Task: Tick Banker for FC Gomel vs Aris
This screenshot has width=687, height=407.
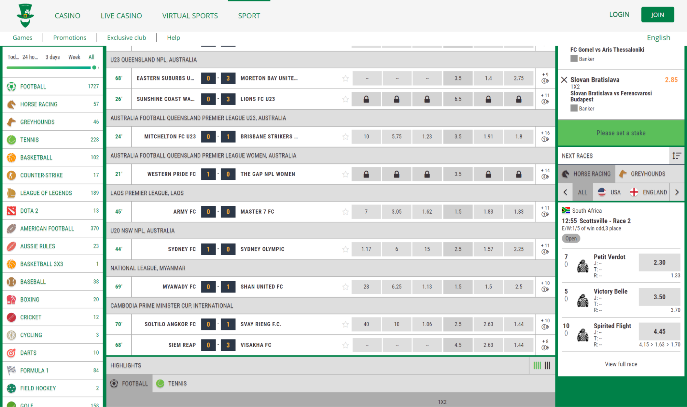Action: (x=574, y=59)
